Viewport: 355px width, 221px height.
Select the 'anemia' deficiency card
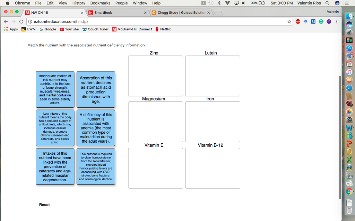tap(96, 128)
